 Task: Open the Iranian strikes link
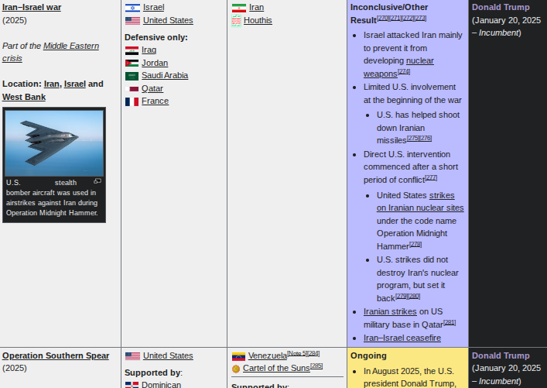click(390, 311)
